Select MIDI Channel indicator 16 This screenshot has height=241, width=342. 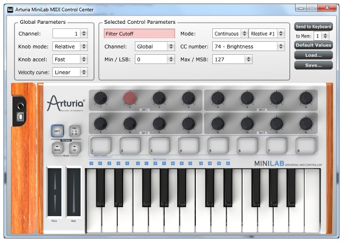pos(228,163)
